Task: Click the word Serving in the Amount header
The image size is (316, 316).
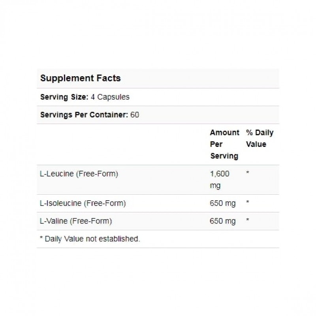Action: tap(224, 156)
